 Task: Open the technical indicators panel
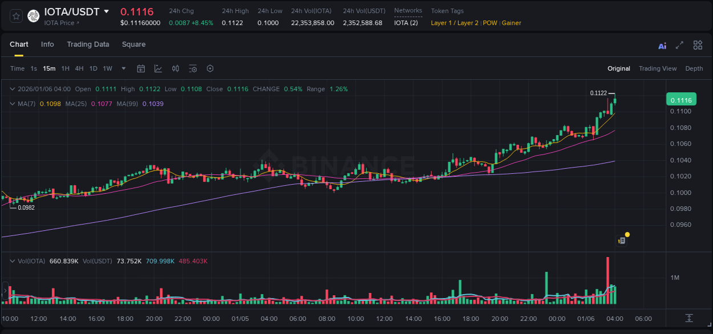click(x=175, y=68)
